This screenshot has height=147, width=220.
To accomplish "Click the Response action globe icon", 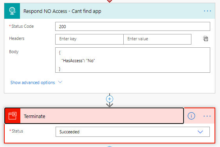I will (12, 11).
